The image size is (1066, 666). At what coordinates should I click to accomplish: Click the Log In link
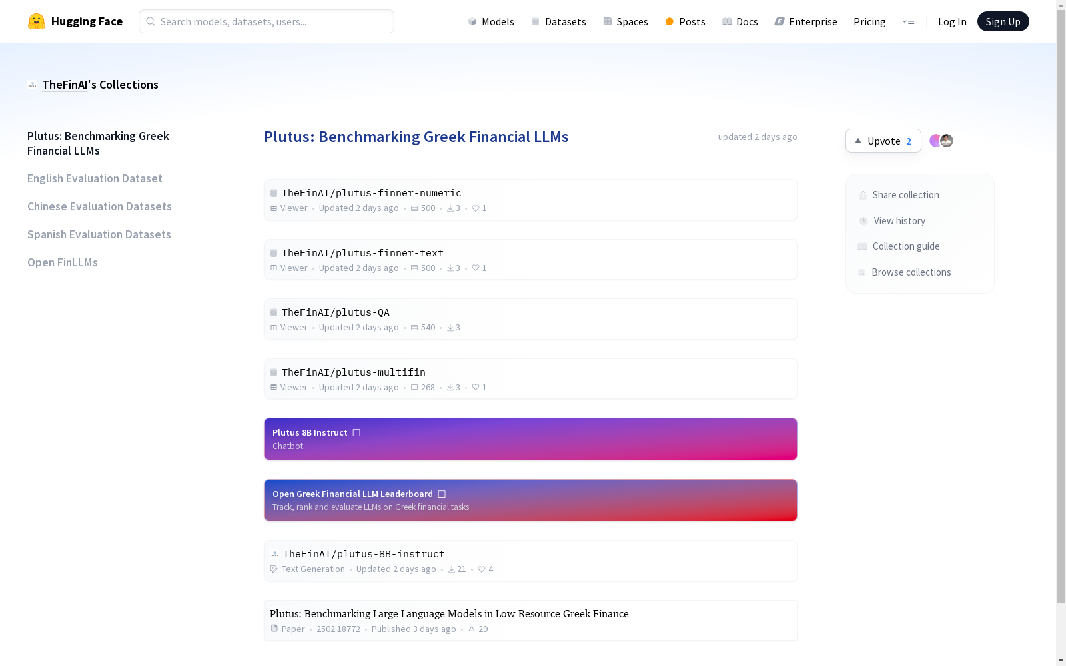coord(952,21)
